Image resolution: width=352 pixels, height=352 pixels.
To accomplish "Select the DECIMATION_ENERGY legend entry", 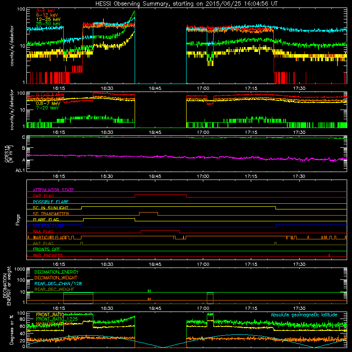I will (56, 272).
